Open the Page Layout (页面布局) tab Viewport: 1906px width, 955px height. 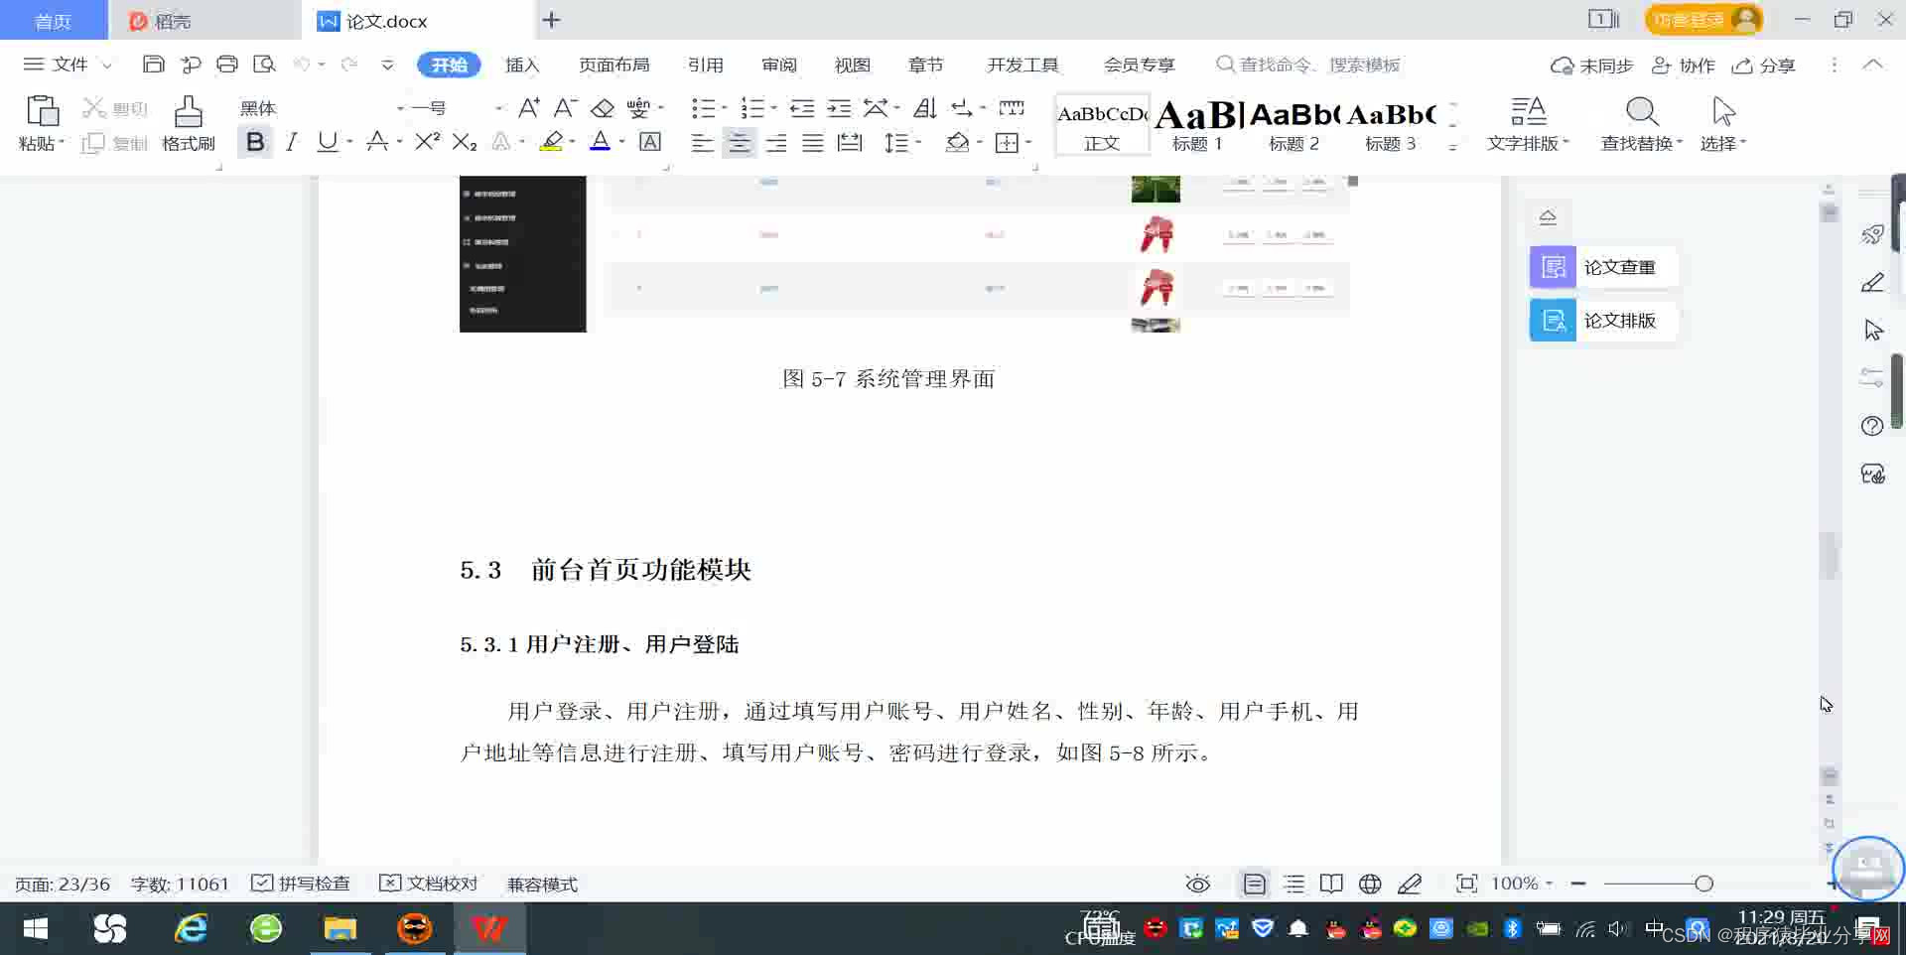[614, 65]
